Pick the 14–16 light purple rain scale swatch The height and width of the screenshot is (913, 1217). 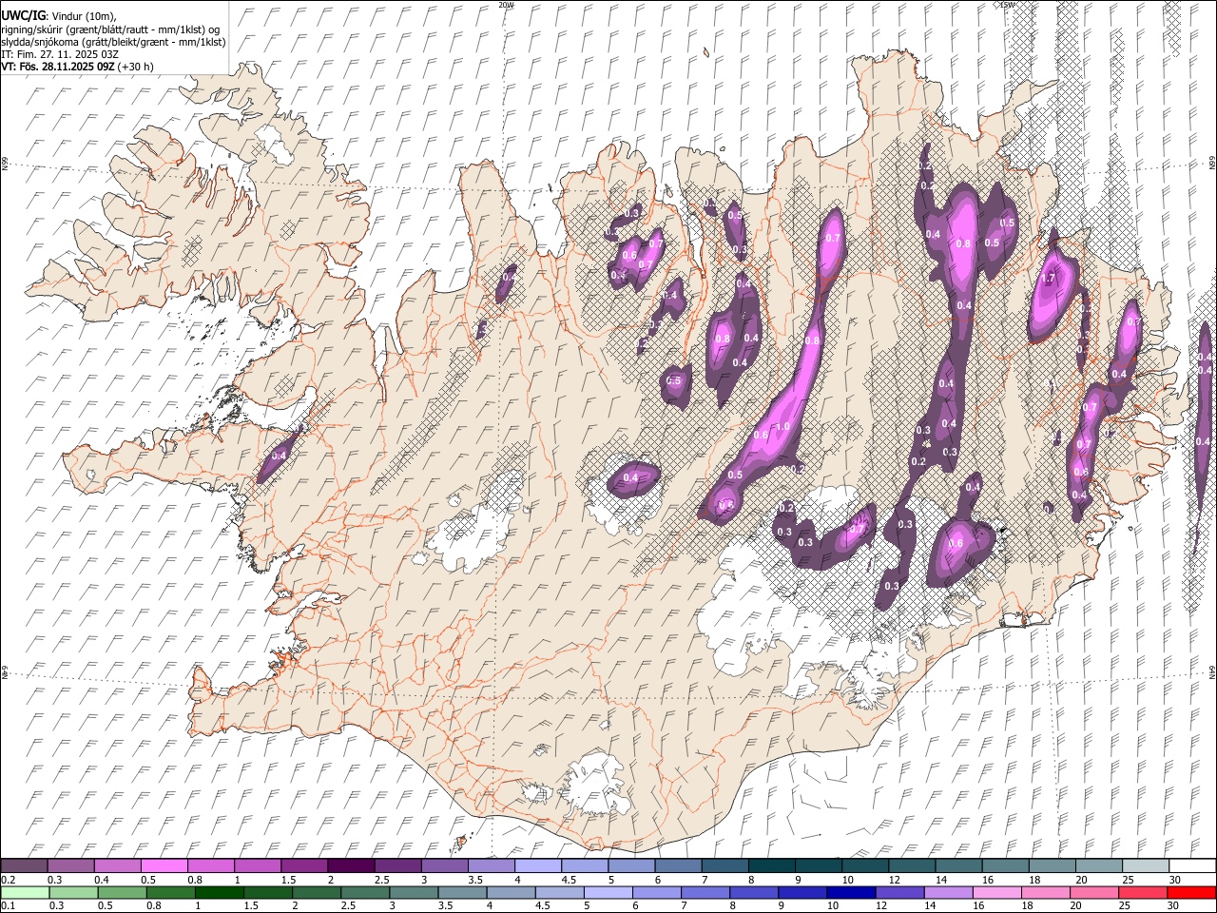click(948, 893)
